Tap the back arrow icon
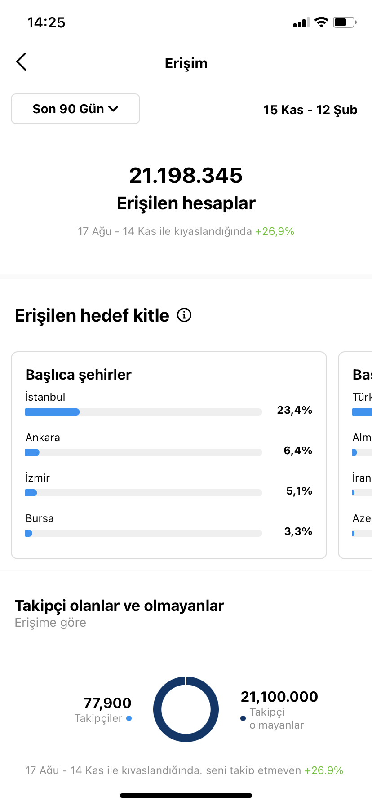 (x=21, y=62)
